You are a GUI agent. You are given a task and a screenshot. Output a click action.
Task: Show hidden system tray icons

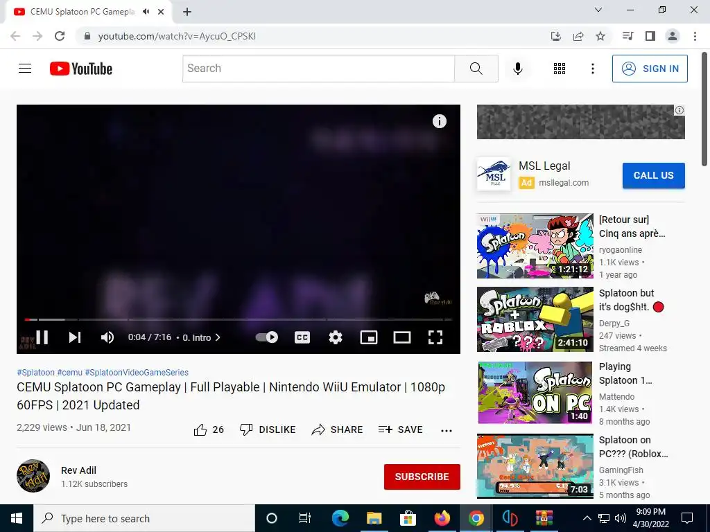tap(587, 518)
